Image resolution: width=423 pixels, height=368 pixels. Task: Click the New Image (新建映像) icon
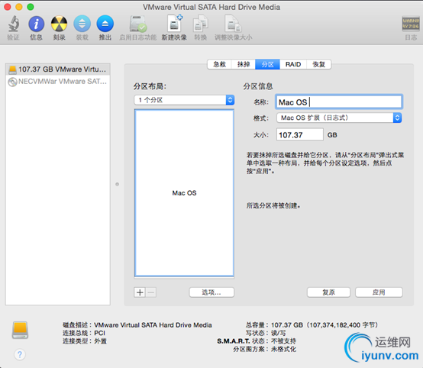(174, 24)
